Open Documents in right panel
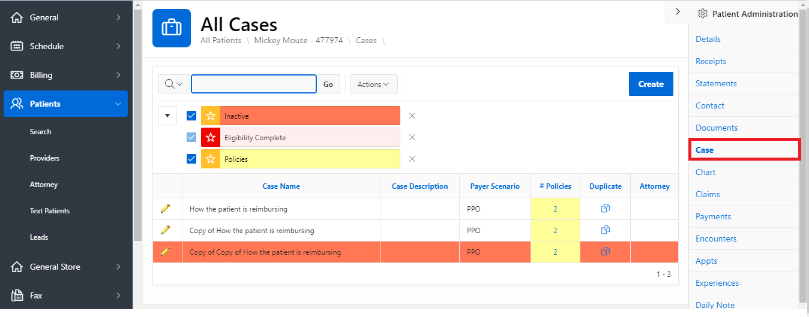This screenshot has height=317, width=809. 717,128
